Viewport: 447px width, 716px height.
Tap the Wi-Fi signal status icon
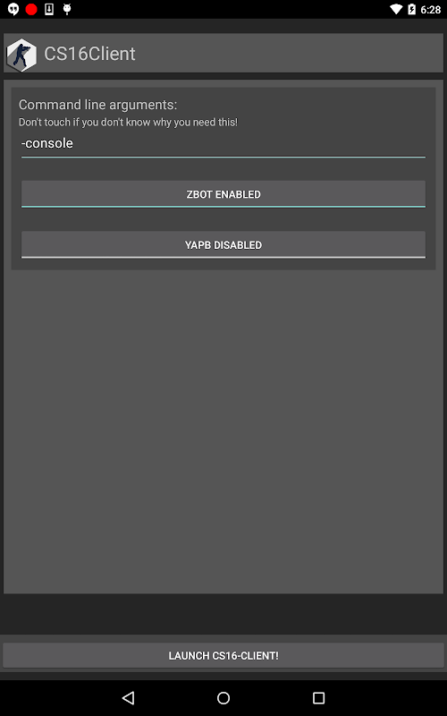point(396,9)
